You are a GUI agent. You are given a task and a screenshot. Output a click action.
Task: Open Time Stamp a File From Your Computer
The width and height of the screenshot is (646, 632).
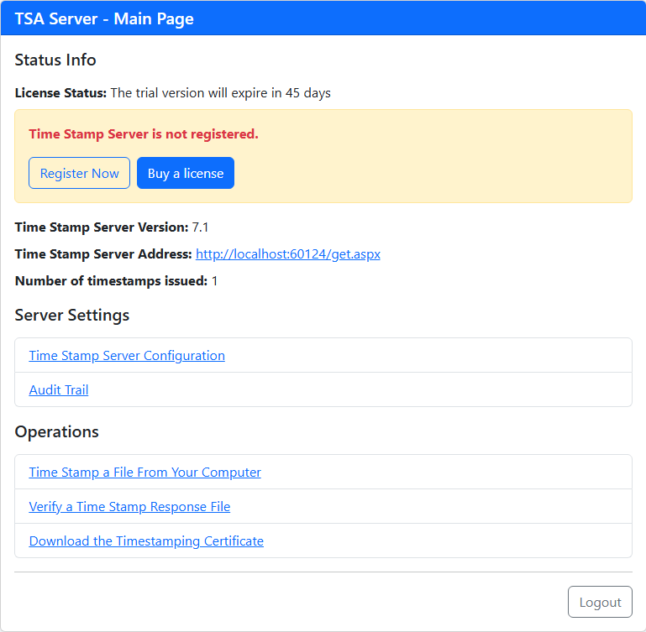point(144,473)
